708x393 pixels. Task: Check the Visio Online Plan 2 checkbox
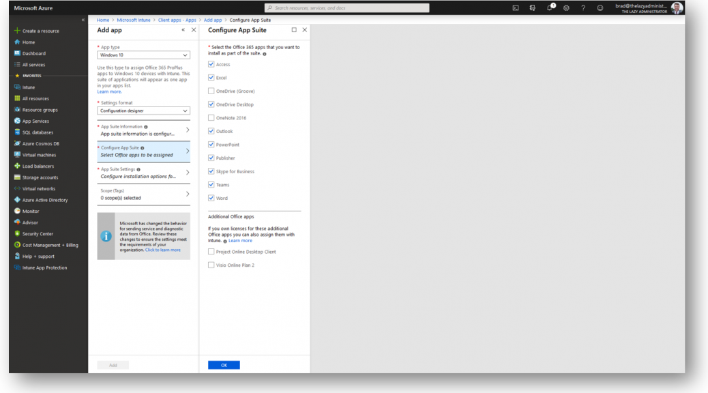point(211,265)
